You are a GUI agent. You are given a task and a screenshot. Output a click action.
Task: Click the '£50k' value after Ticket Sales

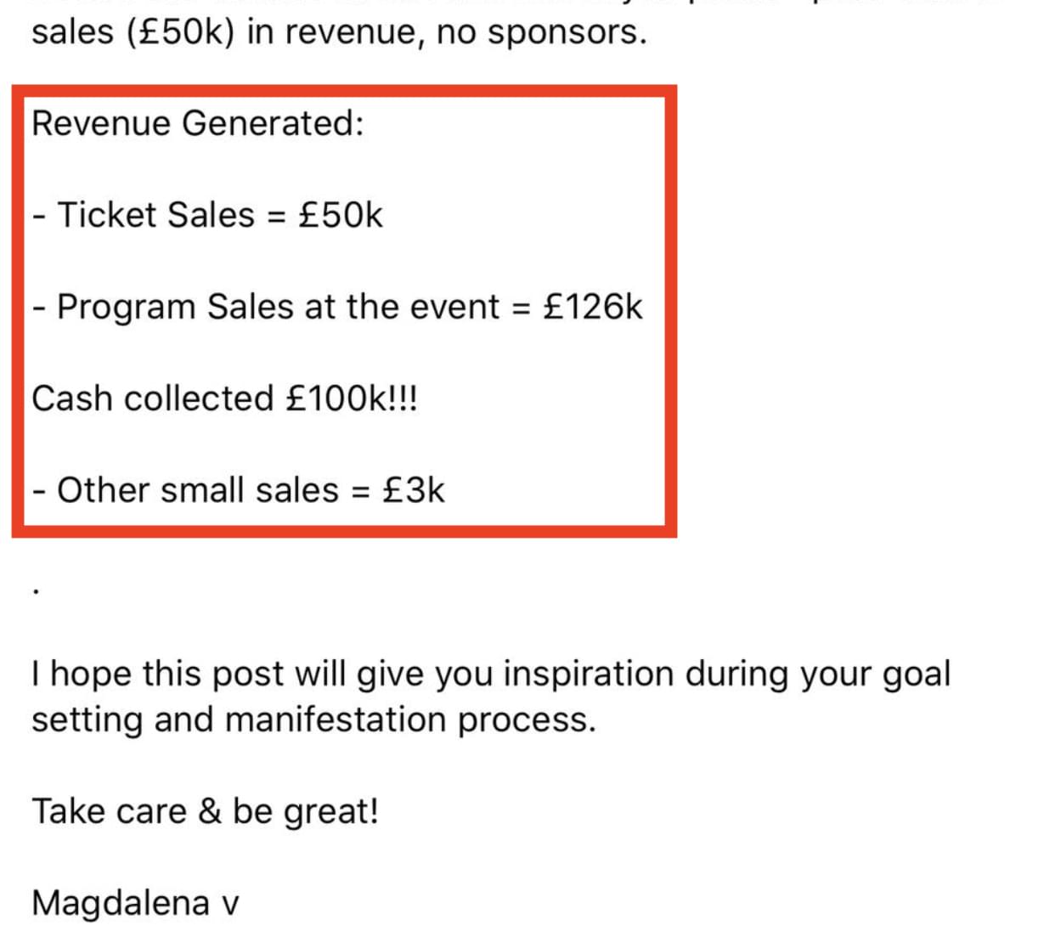click(341, 215)
